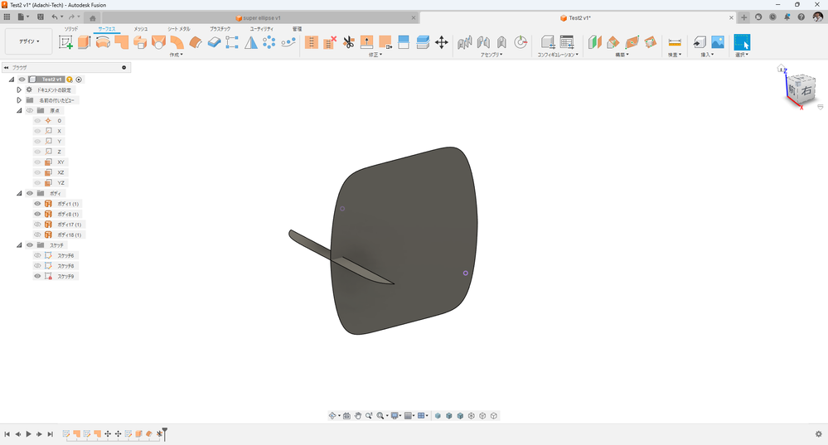828x445 pixels.
Task: Show the hidden ボディ18 (1) body
Action: (37, 235)
